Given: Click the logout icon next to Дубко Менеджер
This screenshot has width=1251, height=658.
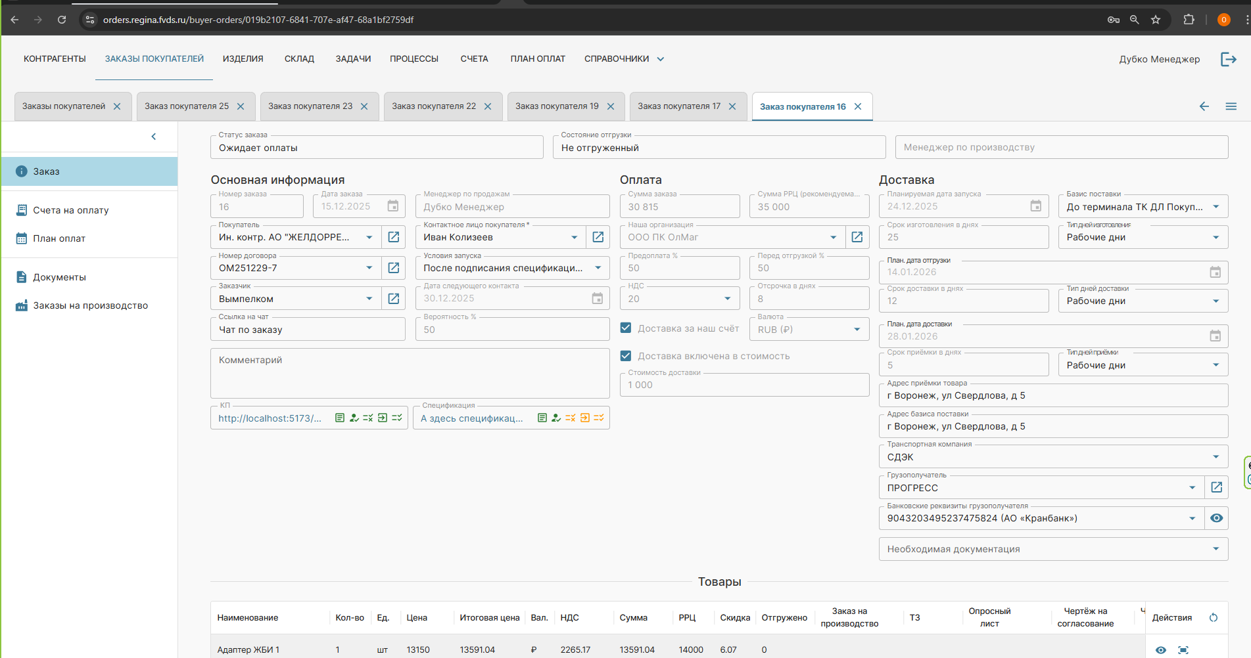Looking at the screenshot, I should [1228, 59].
